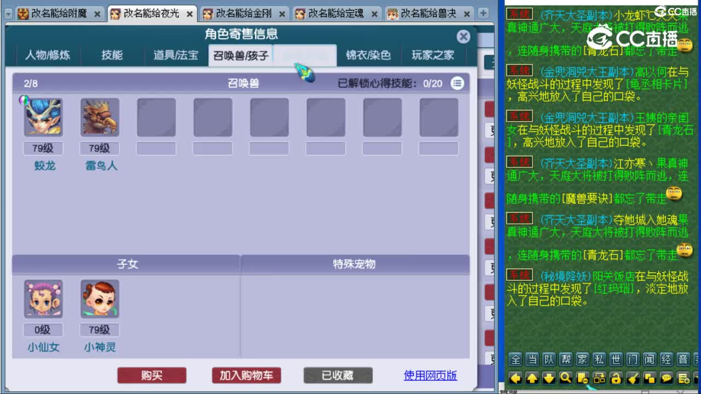This screenshot has width=701, height=394.
Task: Click the chat down-arrow icon
Action: 549,378
